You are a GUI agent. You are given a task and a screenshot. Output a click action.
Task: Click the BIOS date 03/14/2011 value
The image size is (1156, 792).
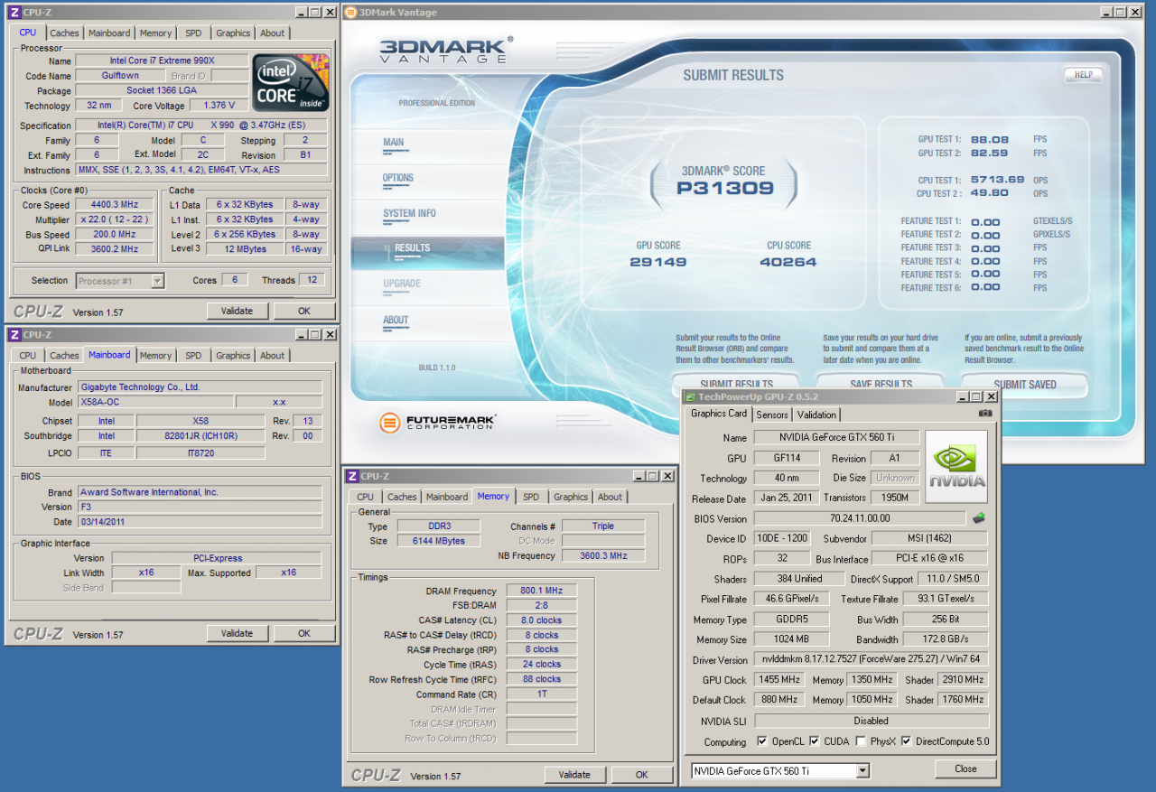[x=199, y=522]
